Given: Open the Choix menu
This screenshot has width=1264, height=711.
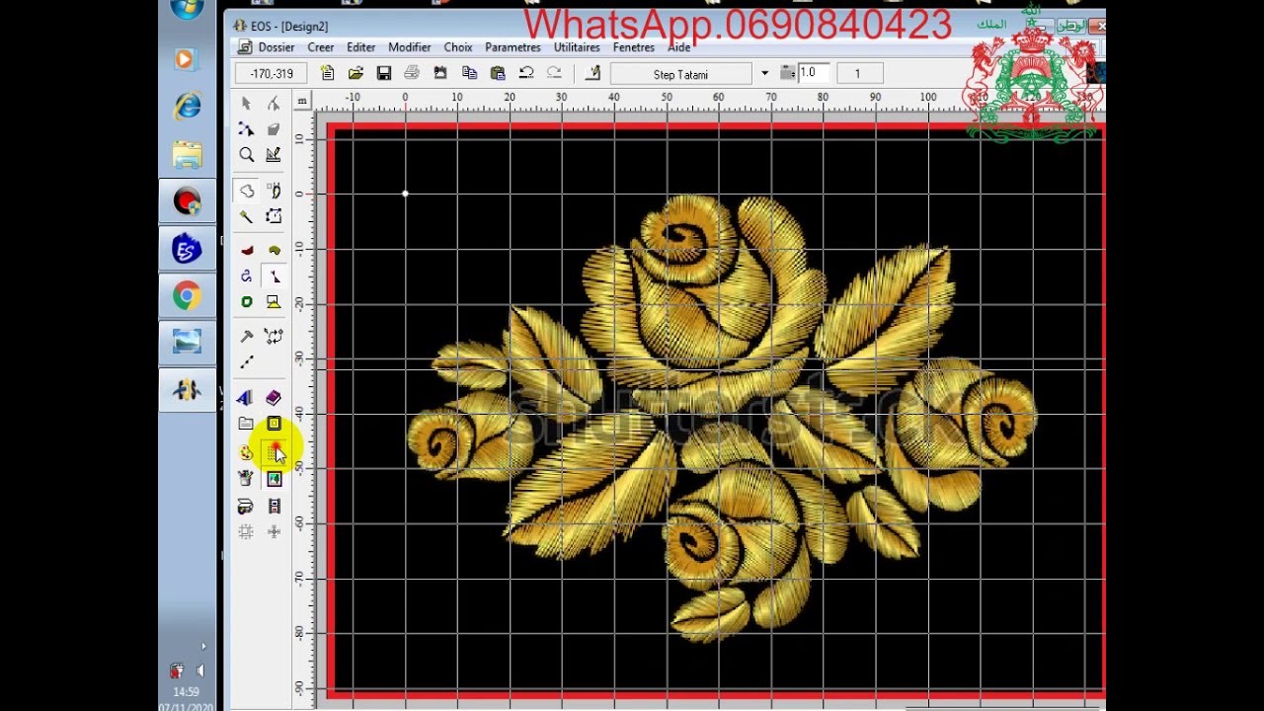Looking at the screenshot, I should [458, 47].
